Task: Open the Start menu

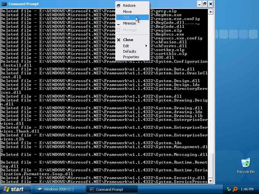Action: pos(16,189)
